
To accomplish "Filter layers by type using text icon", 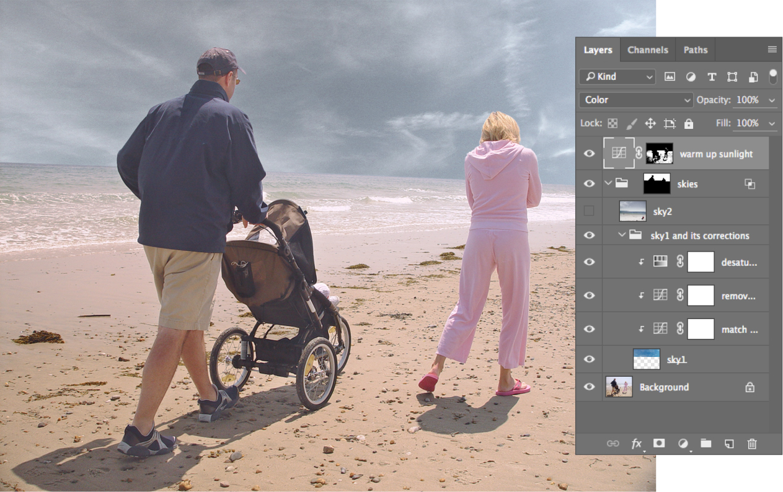I will [x=711, y=76].
